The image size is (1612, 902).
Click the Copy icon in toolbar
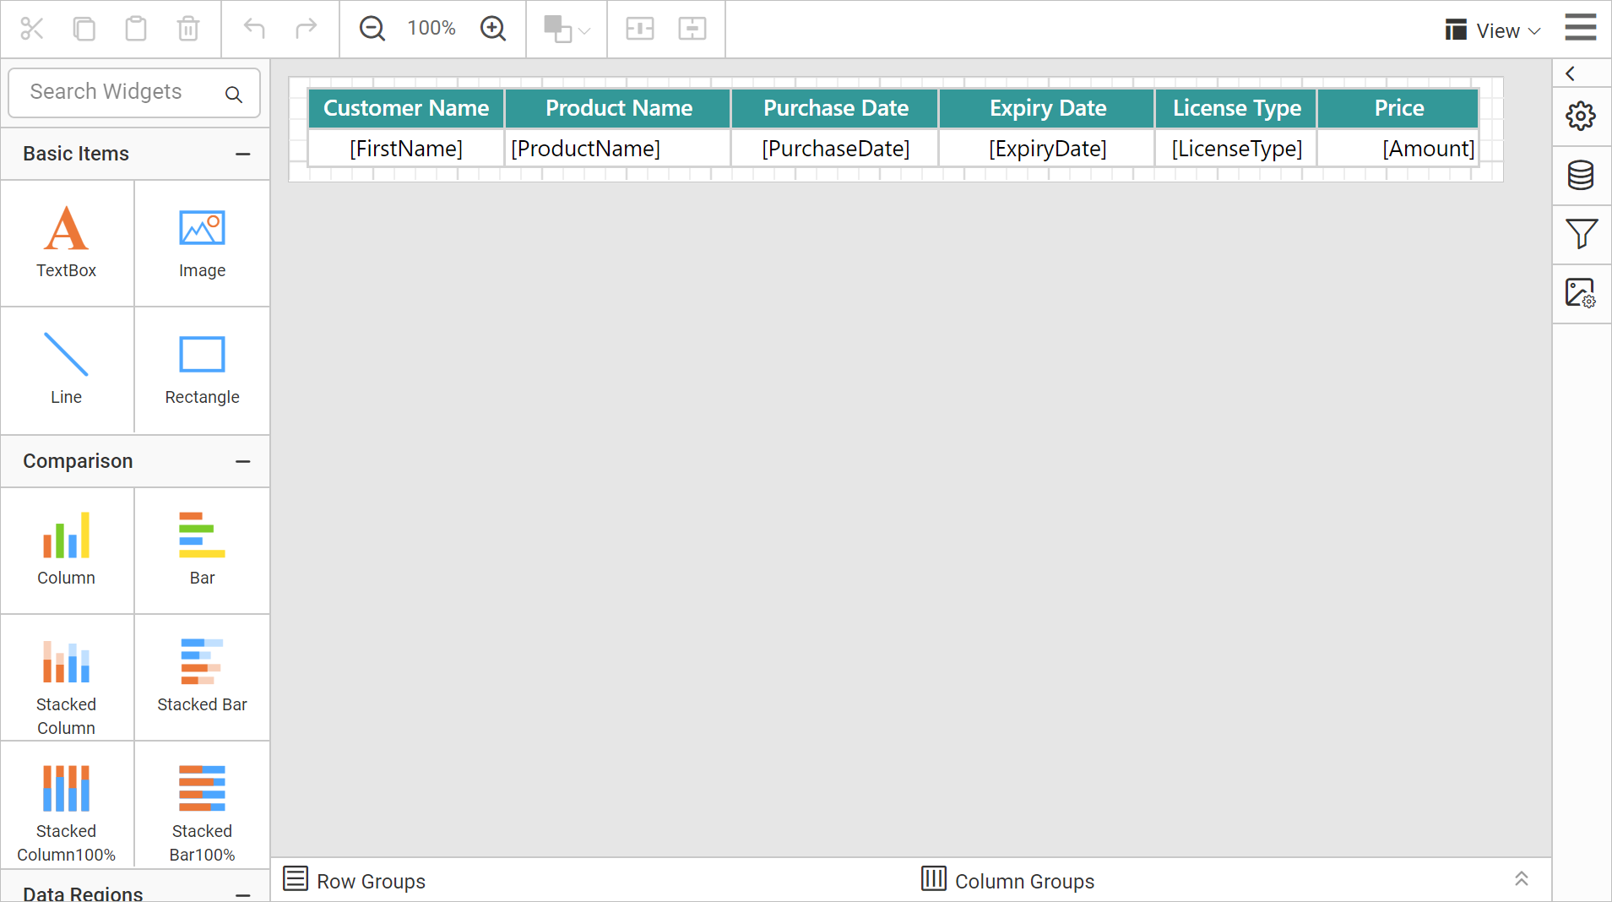point(84,29)
